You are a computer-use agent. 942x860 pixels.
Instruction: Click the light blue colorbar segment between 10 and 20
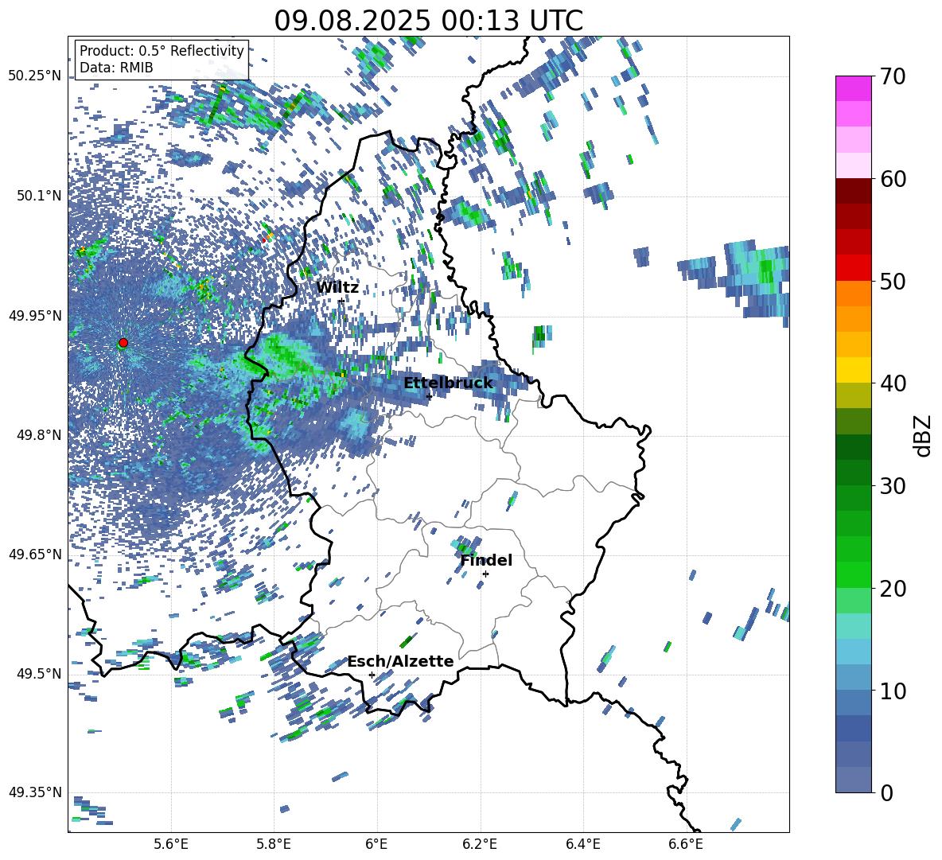[x=853, y=652]
